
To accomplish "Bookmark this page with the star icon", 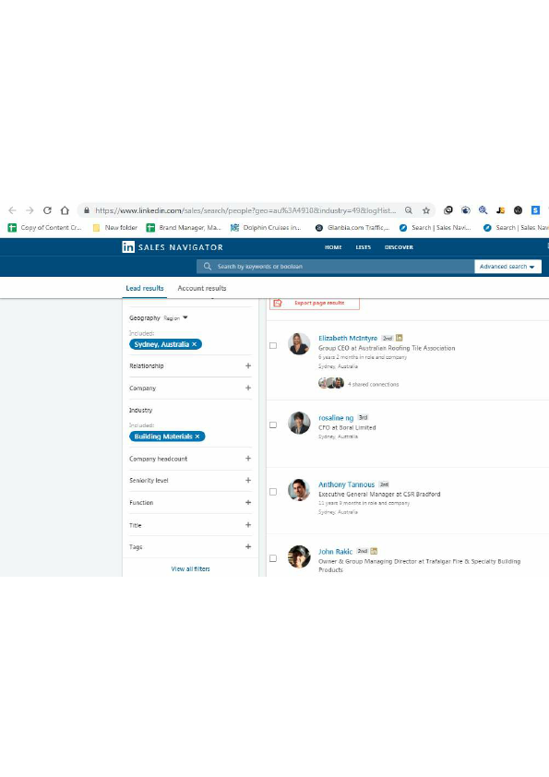I will coord(426,210).
